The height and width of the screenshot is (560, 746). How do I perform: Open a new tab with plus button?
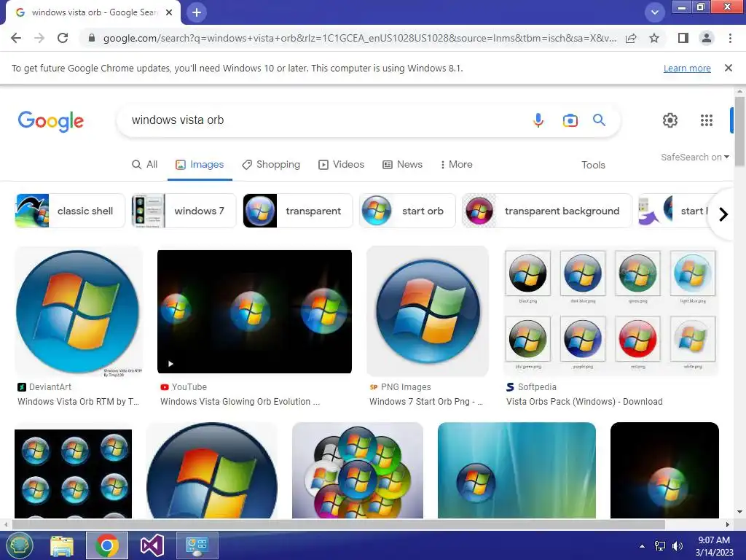point(197,12)
